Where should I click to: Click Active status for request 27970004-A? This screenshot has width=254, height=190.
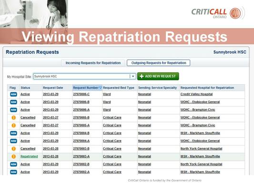(25, 141)
